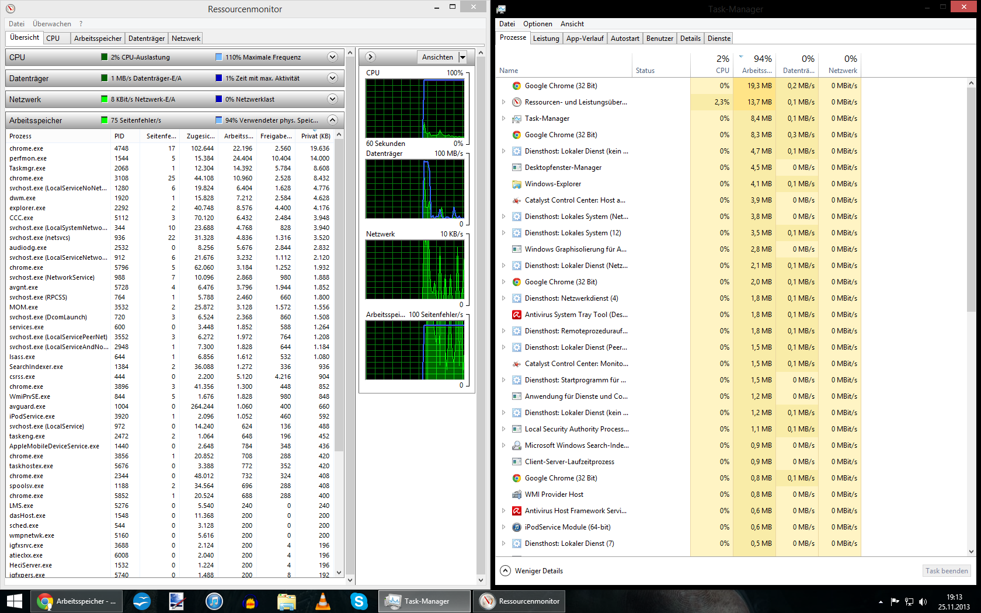This screenshot has width=981, height=613.
Task: Sort Ressourcenmonitor list by the PID column
Action: point(125,136)
